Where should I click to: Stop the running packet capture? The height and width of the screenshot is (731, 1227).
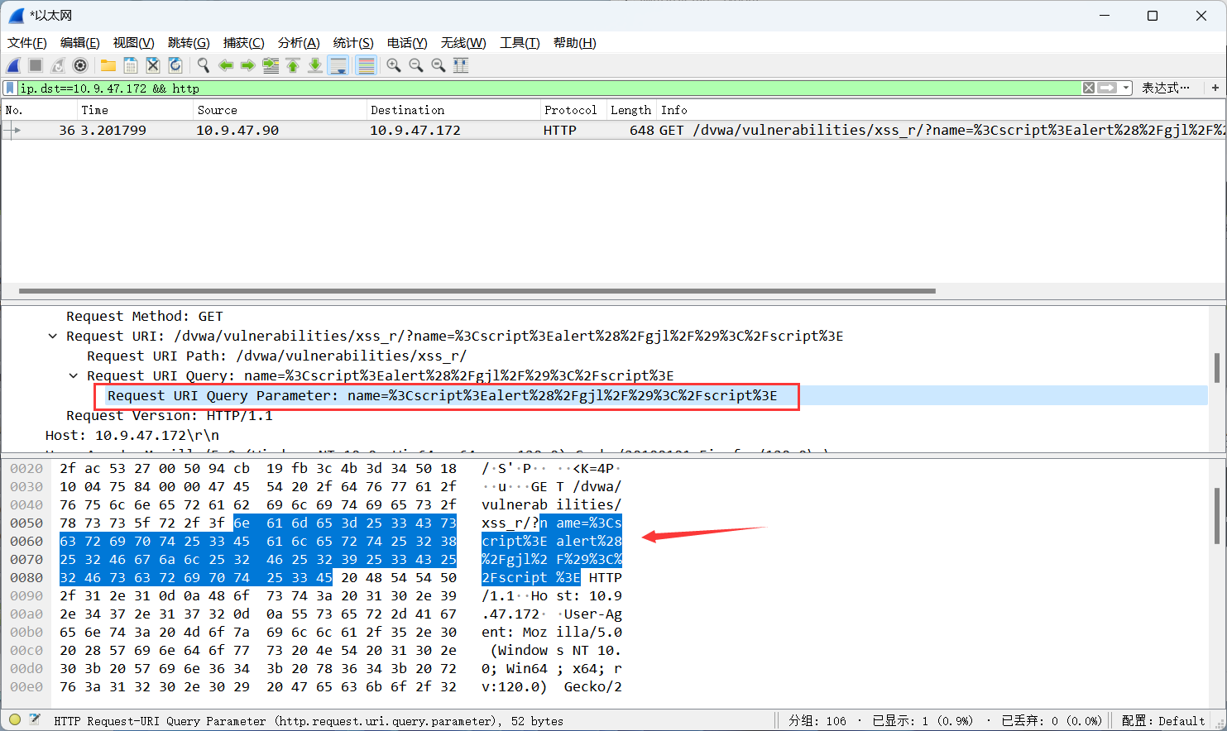pos(36,65)
